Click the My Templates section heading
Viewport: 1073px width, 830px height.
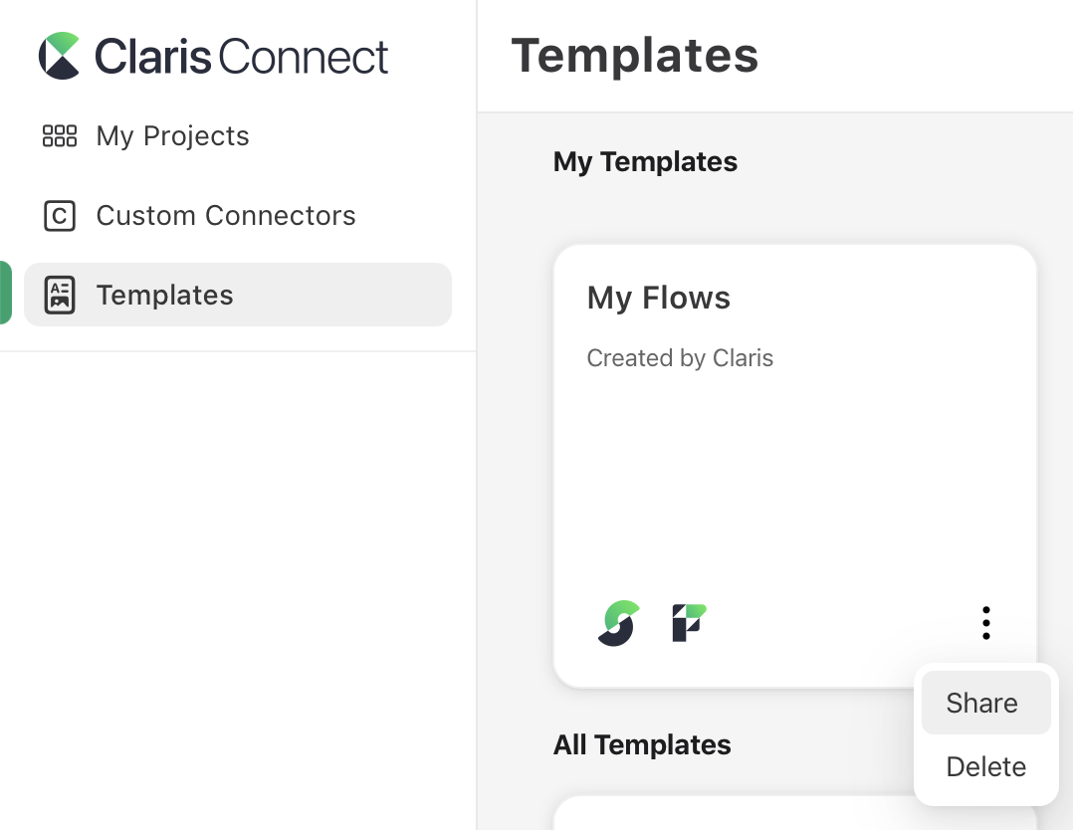(x=645, y=161)
